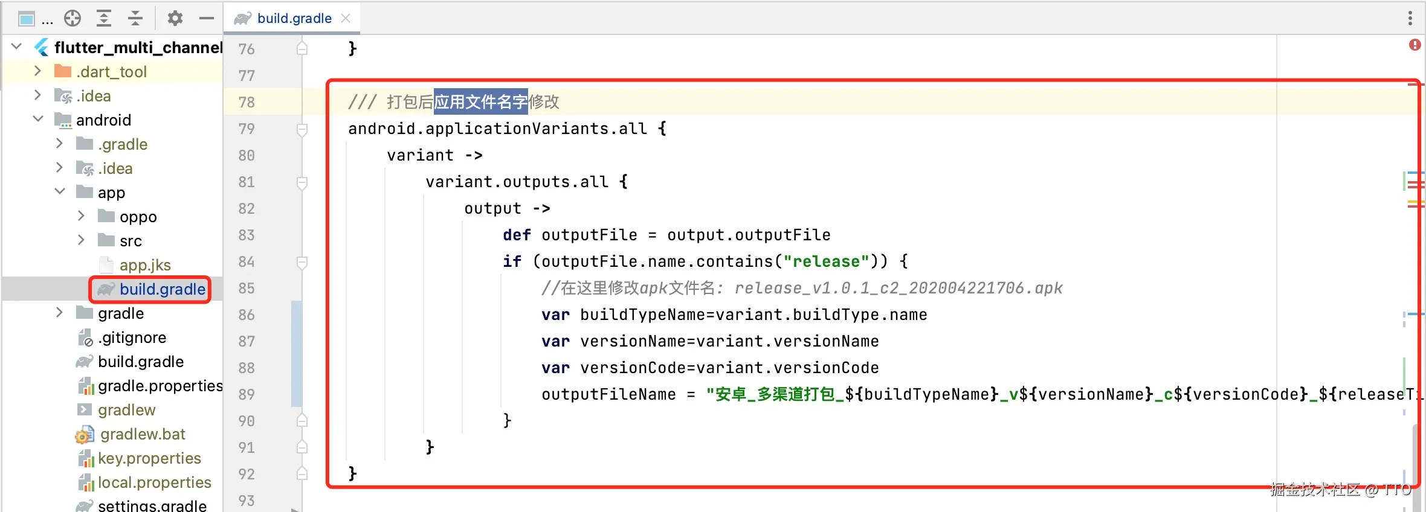Toggle code fold marker on line 81

tap(302, 182)
